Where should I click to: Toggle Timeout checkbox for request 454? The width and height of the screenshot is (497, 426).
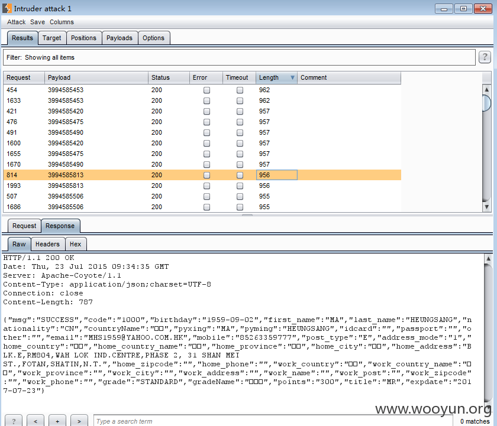tap(240, 90)
